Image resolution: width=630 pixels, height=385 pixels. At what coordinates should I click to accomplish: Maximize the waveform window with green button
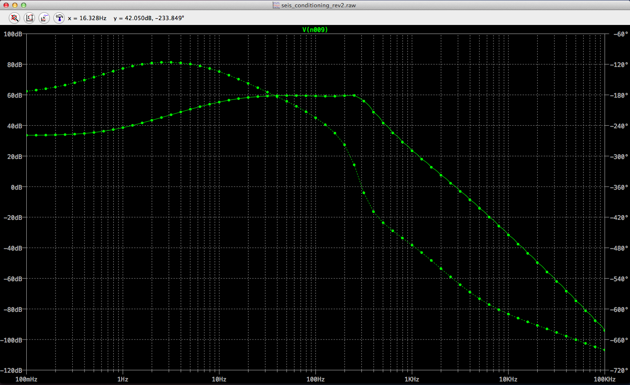[24, 5]
